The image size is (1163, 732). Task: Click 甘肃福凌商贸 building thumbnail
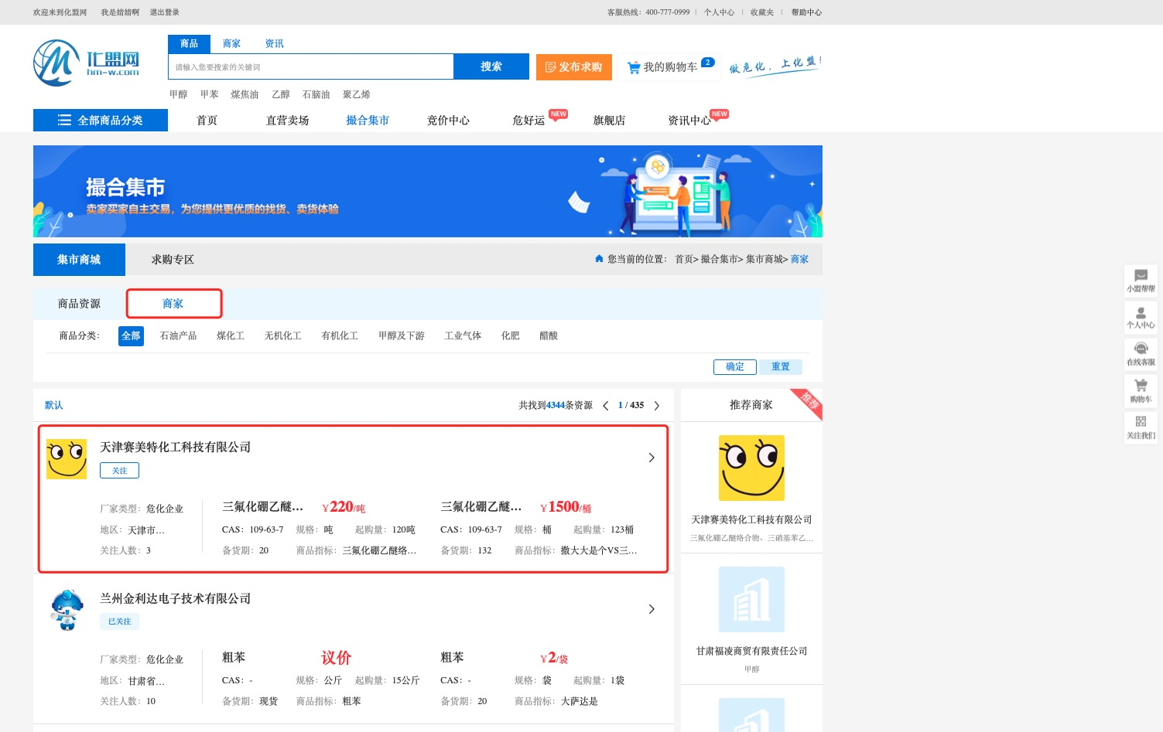pos(751,599)
